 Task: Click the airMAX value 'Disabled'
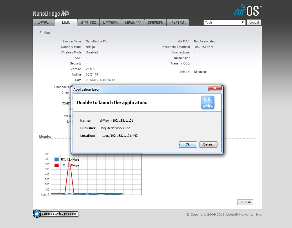tap(200, 72)
